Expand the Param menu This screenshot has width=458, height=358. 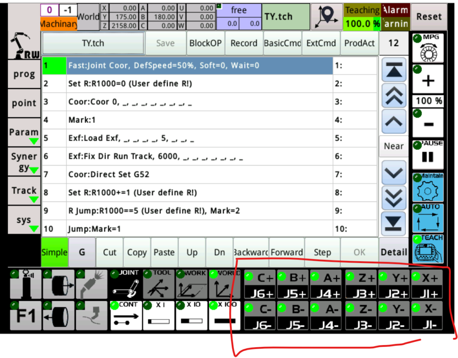point(24,135)
